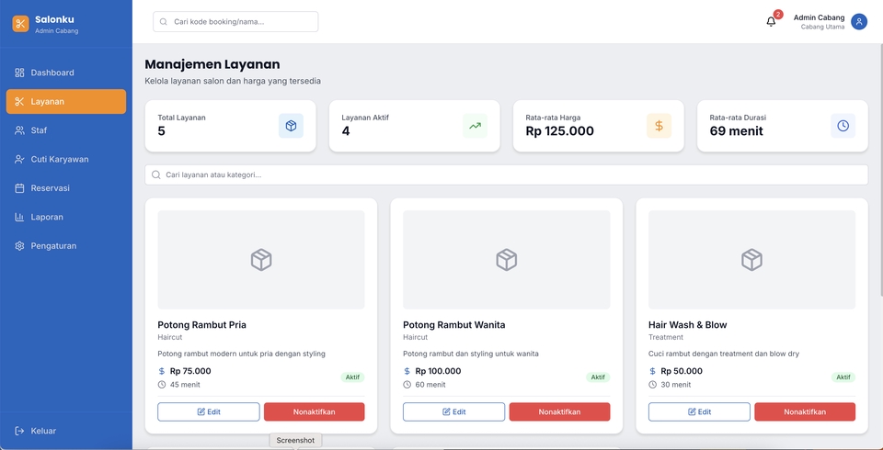Nonaktifkan the Hair Wash & Blow service
This screenshot has height=450, width=883.
pos(805,412)
